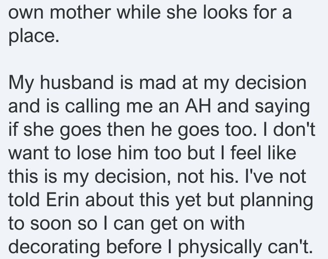Click the word "husband" in the post
This screenshot has width=328, height=259.
pos(77,83)
